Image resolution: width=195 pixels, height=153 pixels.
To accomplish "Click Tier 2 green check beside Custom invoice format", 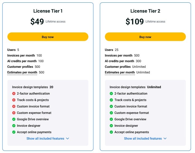I will tap(111, 106).
